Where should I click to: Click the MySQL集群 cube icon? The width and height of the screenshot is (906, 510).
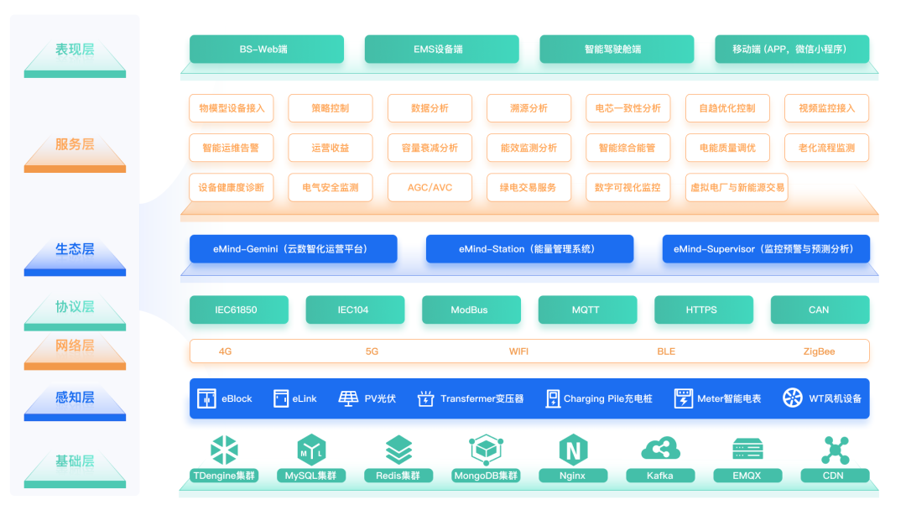pyautogui.click(x=310, y=450)
